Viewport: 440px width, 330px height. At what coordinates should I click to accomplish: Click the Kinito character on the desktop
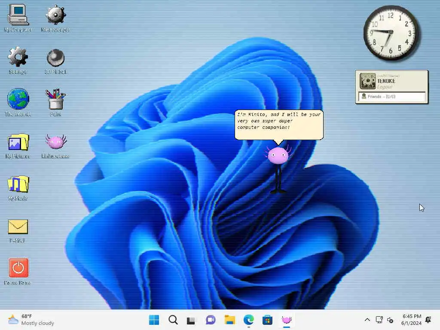click(278, 169)
